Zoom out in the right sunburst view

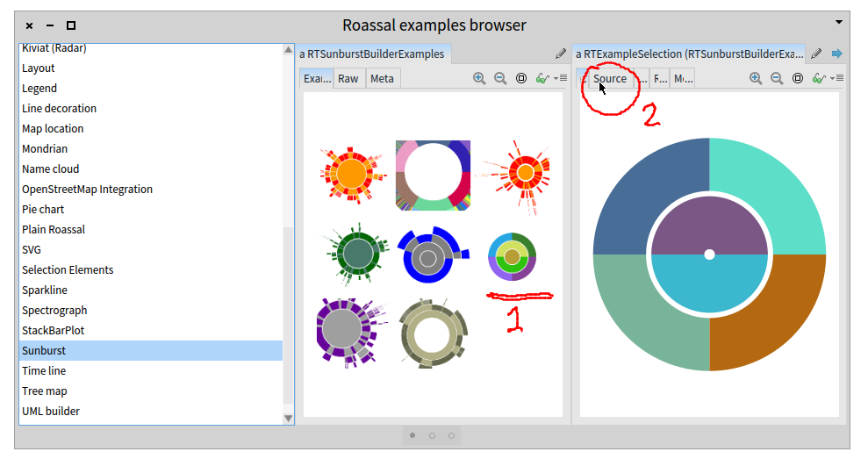click(777, 78)
